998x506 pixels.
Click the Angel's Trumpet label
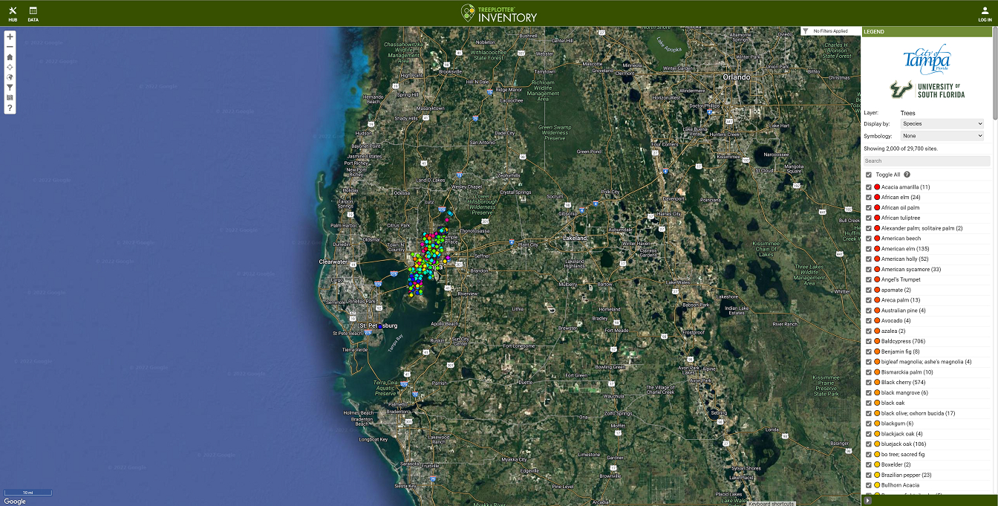tap(901, 279)
